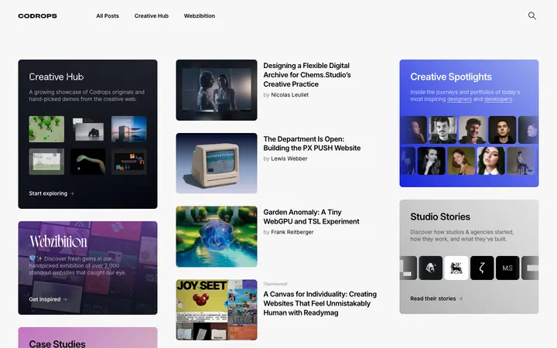Viewport: 557px width, 348px height.
Task: Open the PX PUSH Website article title
Action: [312, 144]
